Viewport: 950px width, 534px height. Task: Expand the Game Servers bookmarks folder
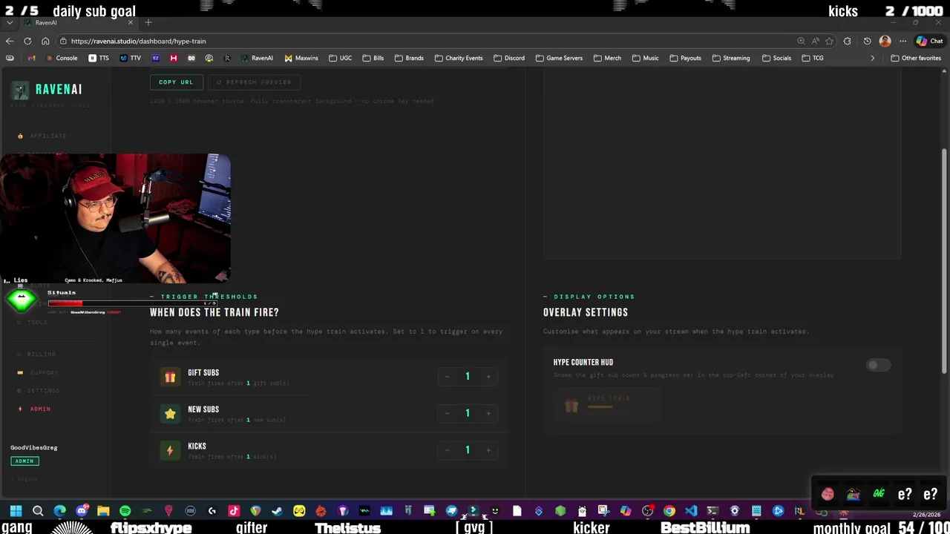[558, 58]
